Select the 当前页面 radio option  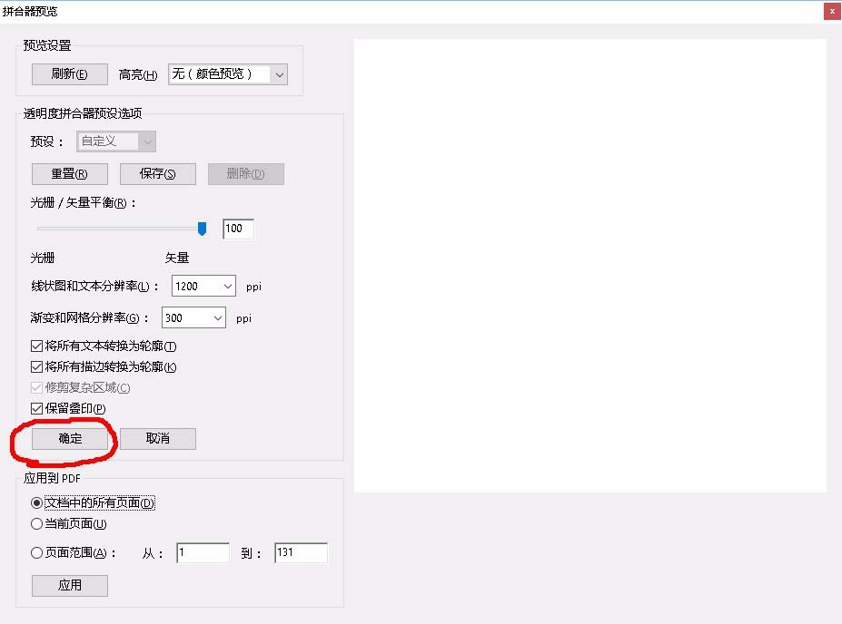click(37, 524)
